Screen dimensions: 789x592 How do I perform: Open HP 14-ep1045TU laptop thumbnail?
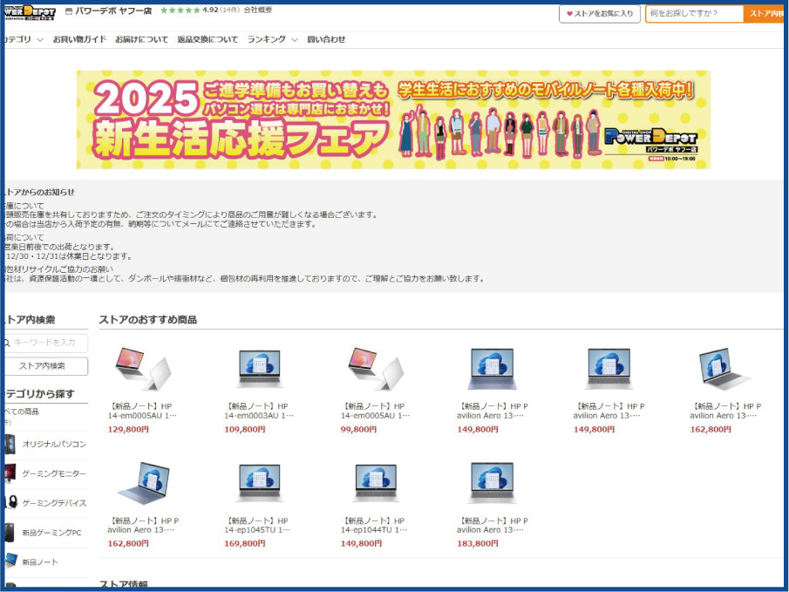pos(260,483)
